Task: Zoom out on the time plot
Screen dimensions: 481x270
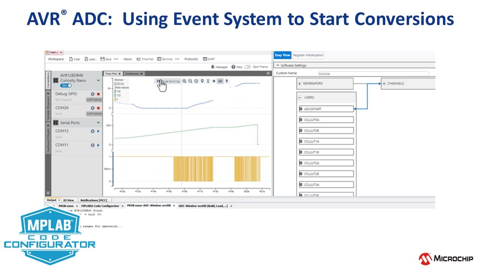Action: tap(190, 81)
